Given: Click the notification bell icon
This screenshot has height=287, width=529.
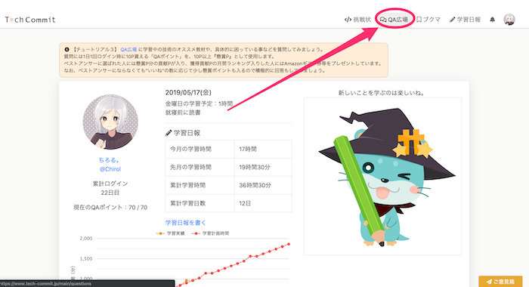Looking at the screenshot, I should point(492,20).
